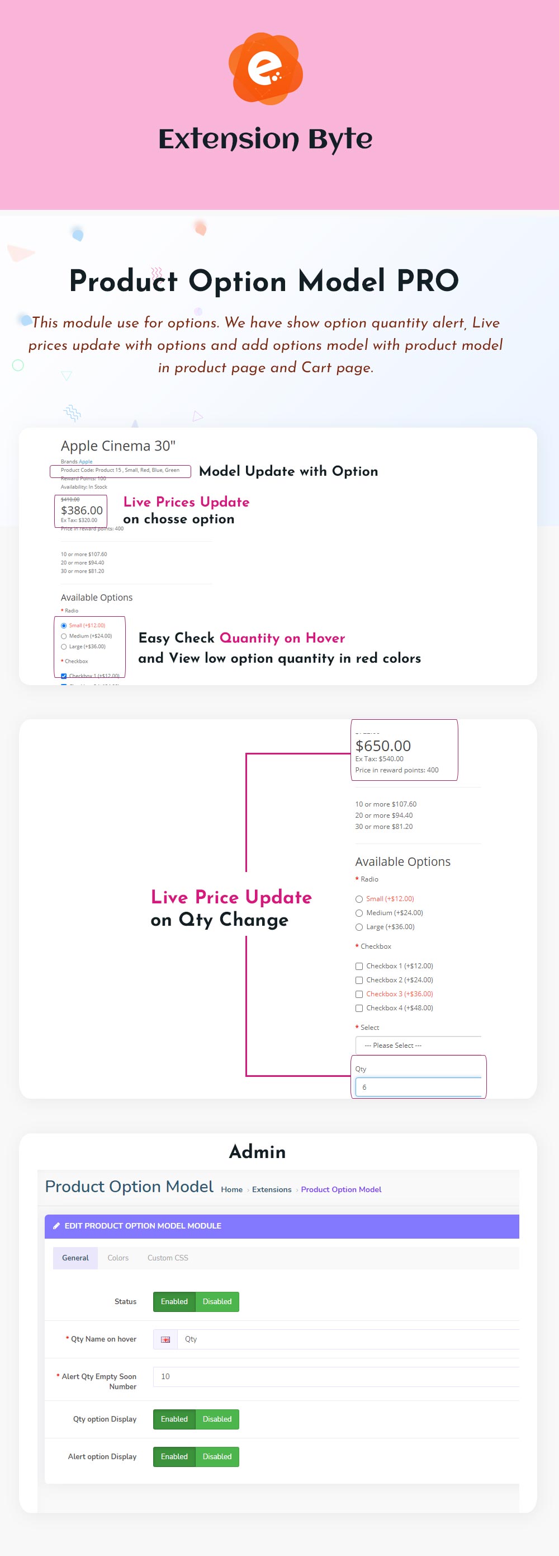Image resolution: width=559 pixels, height=1556 pixels.
Task: Click the Home breadcrumb link
Action: tap(231, 1189)
